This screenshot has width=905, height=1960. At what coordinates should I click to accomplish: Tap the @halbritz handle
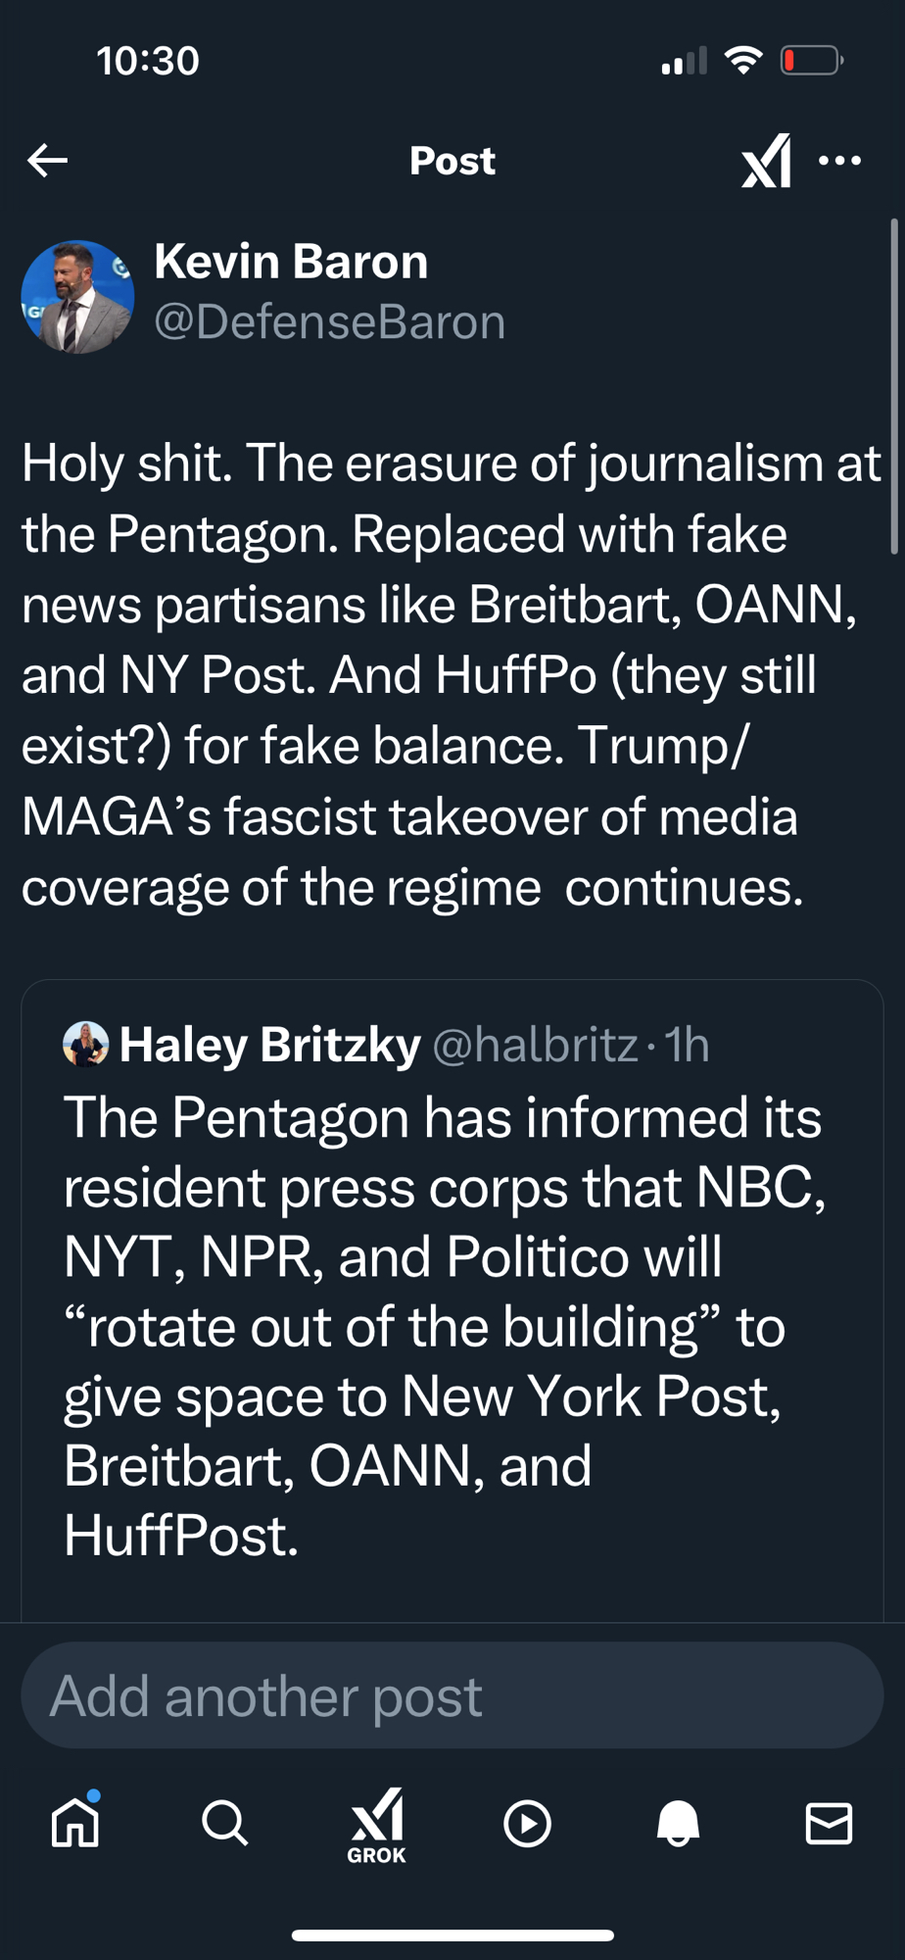click(x=535, y=1045)
